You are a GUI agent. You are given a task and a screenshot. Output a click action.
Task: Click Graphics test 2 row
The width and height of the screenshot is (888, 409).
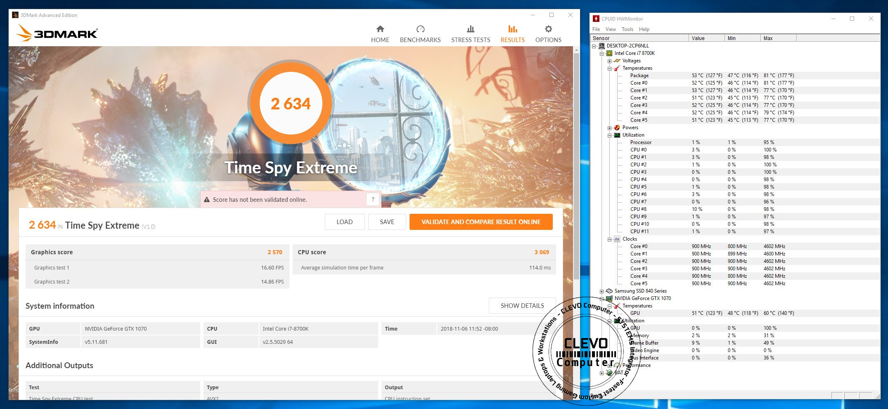[x=157, y=281]
